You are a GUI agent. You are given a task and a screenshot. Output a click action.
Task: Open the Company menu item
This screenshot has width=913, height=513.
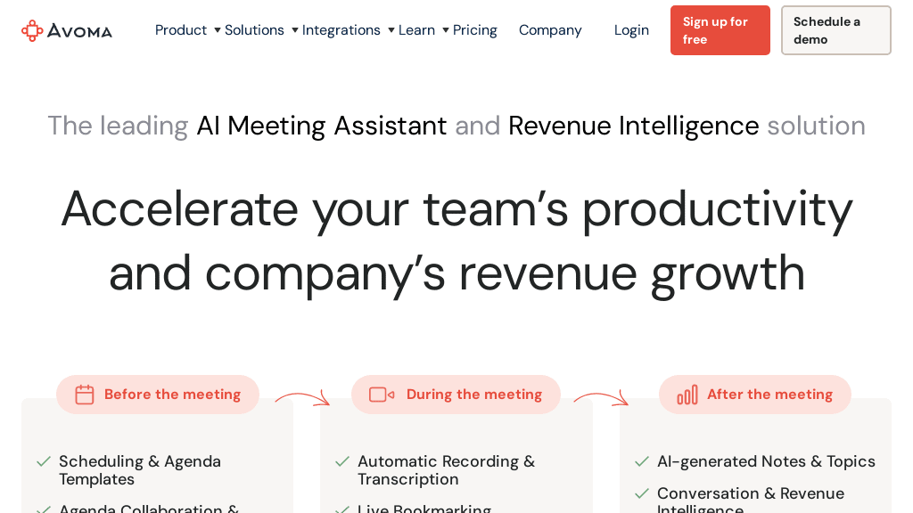click(550, 29)
